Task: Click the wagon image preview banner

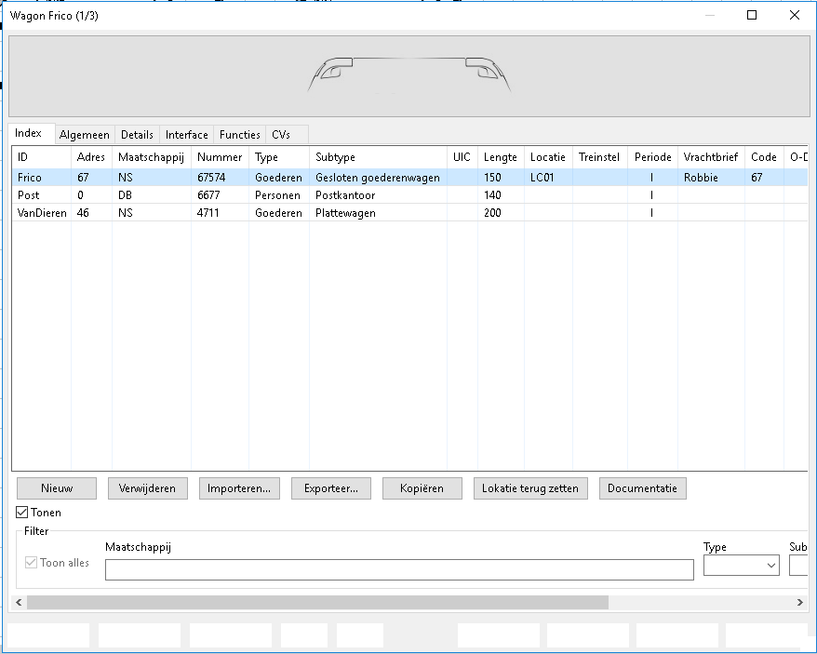Action: [408, 76]
